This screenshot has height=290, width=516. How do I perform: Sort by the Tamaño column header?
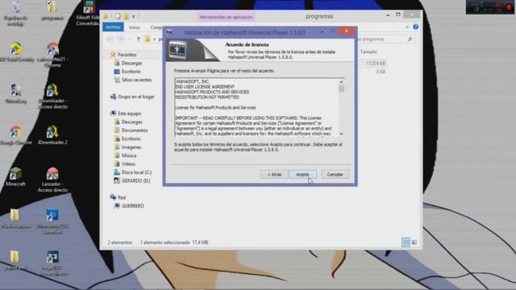pos(368,52)
